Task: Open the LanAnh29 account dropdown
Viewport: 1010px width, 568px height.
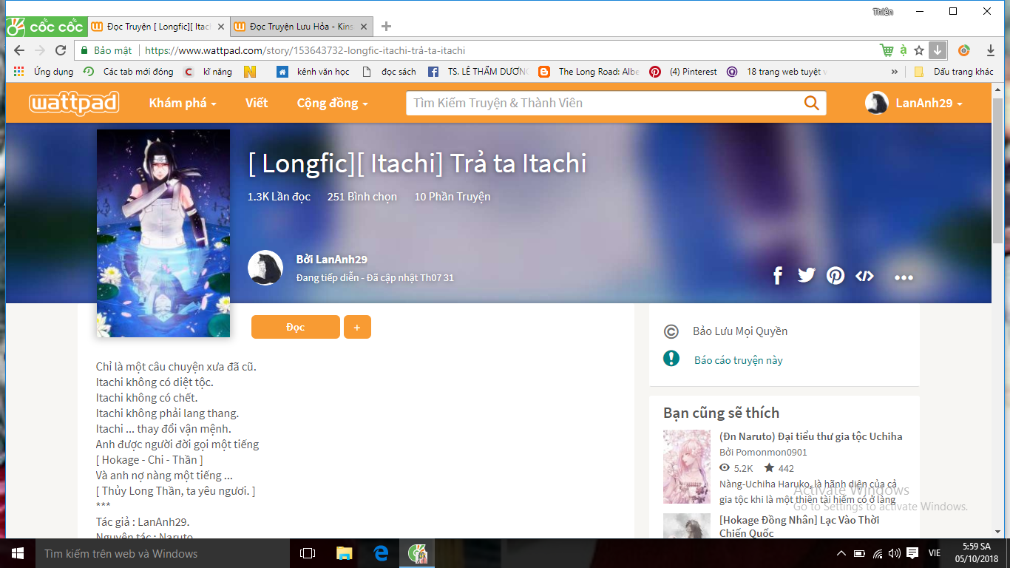Action: tap(915, 103)
